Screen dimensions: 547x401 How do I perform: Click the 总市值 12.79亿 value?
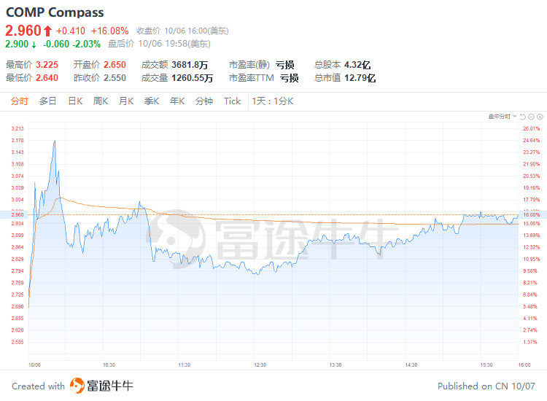pos(360,78)
